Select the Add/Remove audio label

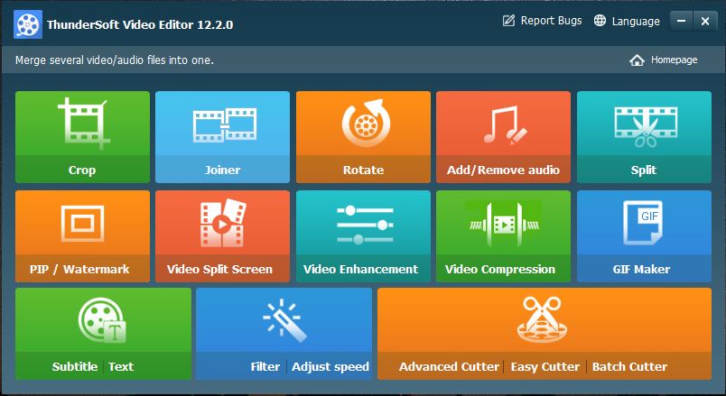coord(503,170)
